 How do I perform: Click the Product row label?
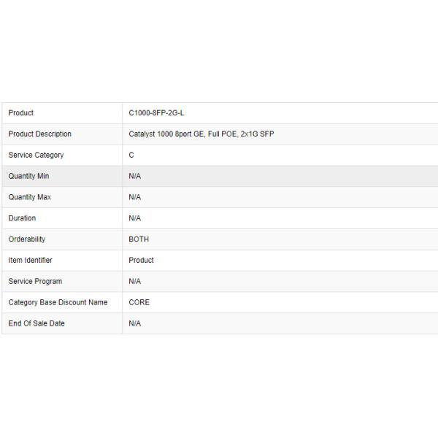[x=21, y=113]
